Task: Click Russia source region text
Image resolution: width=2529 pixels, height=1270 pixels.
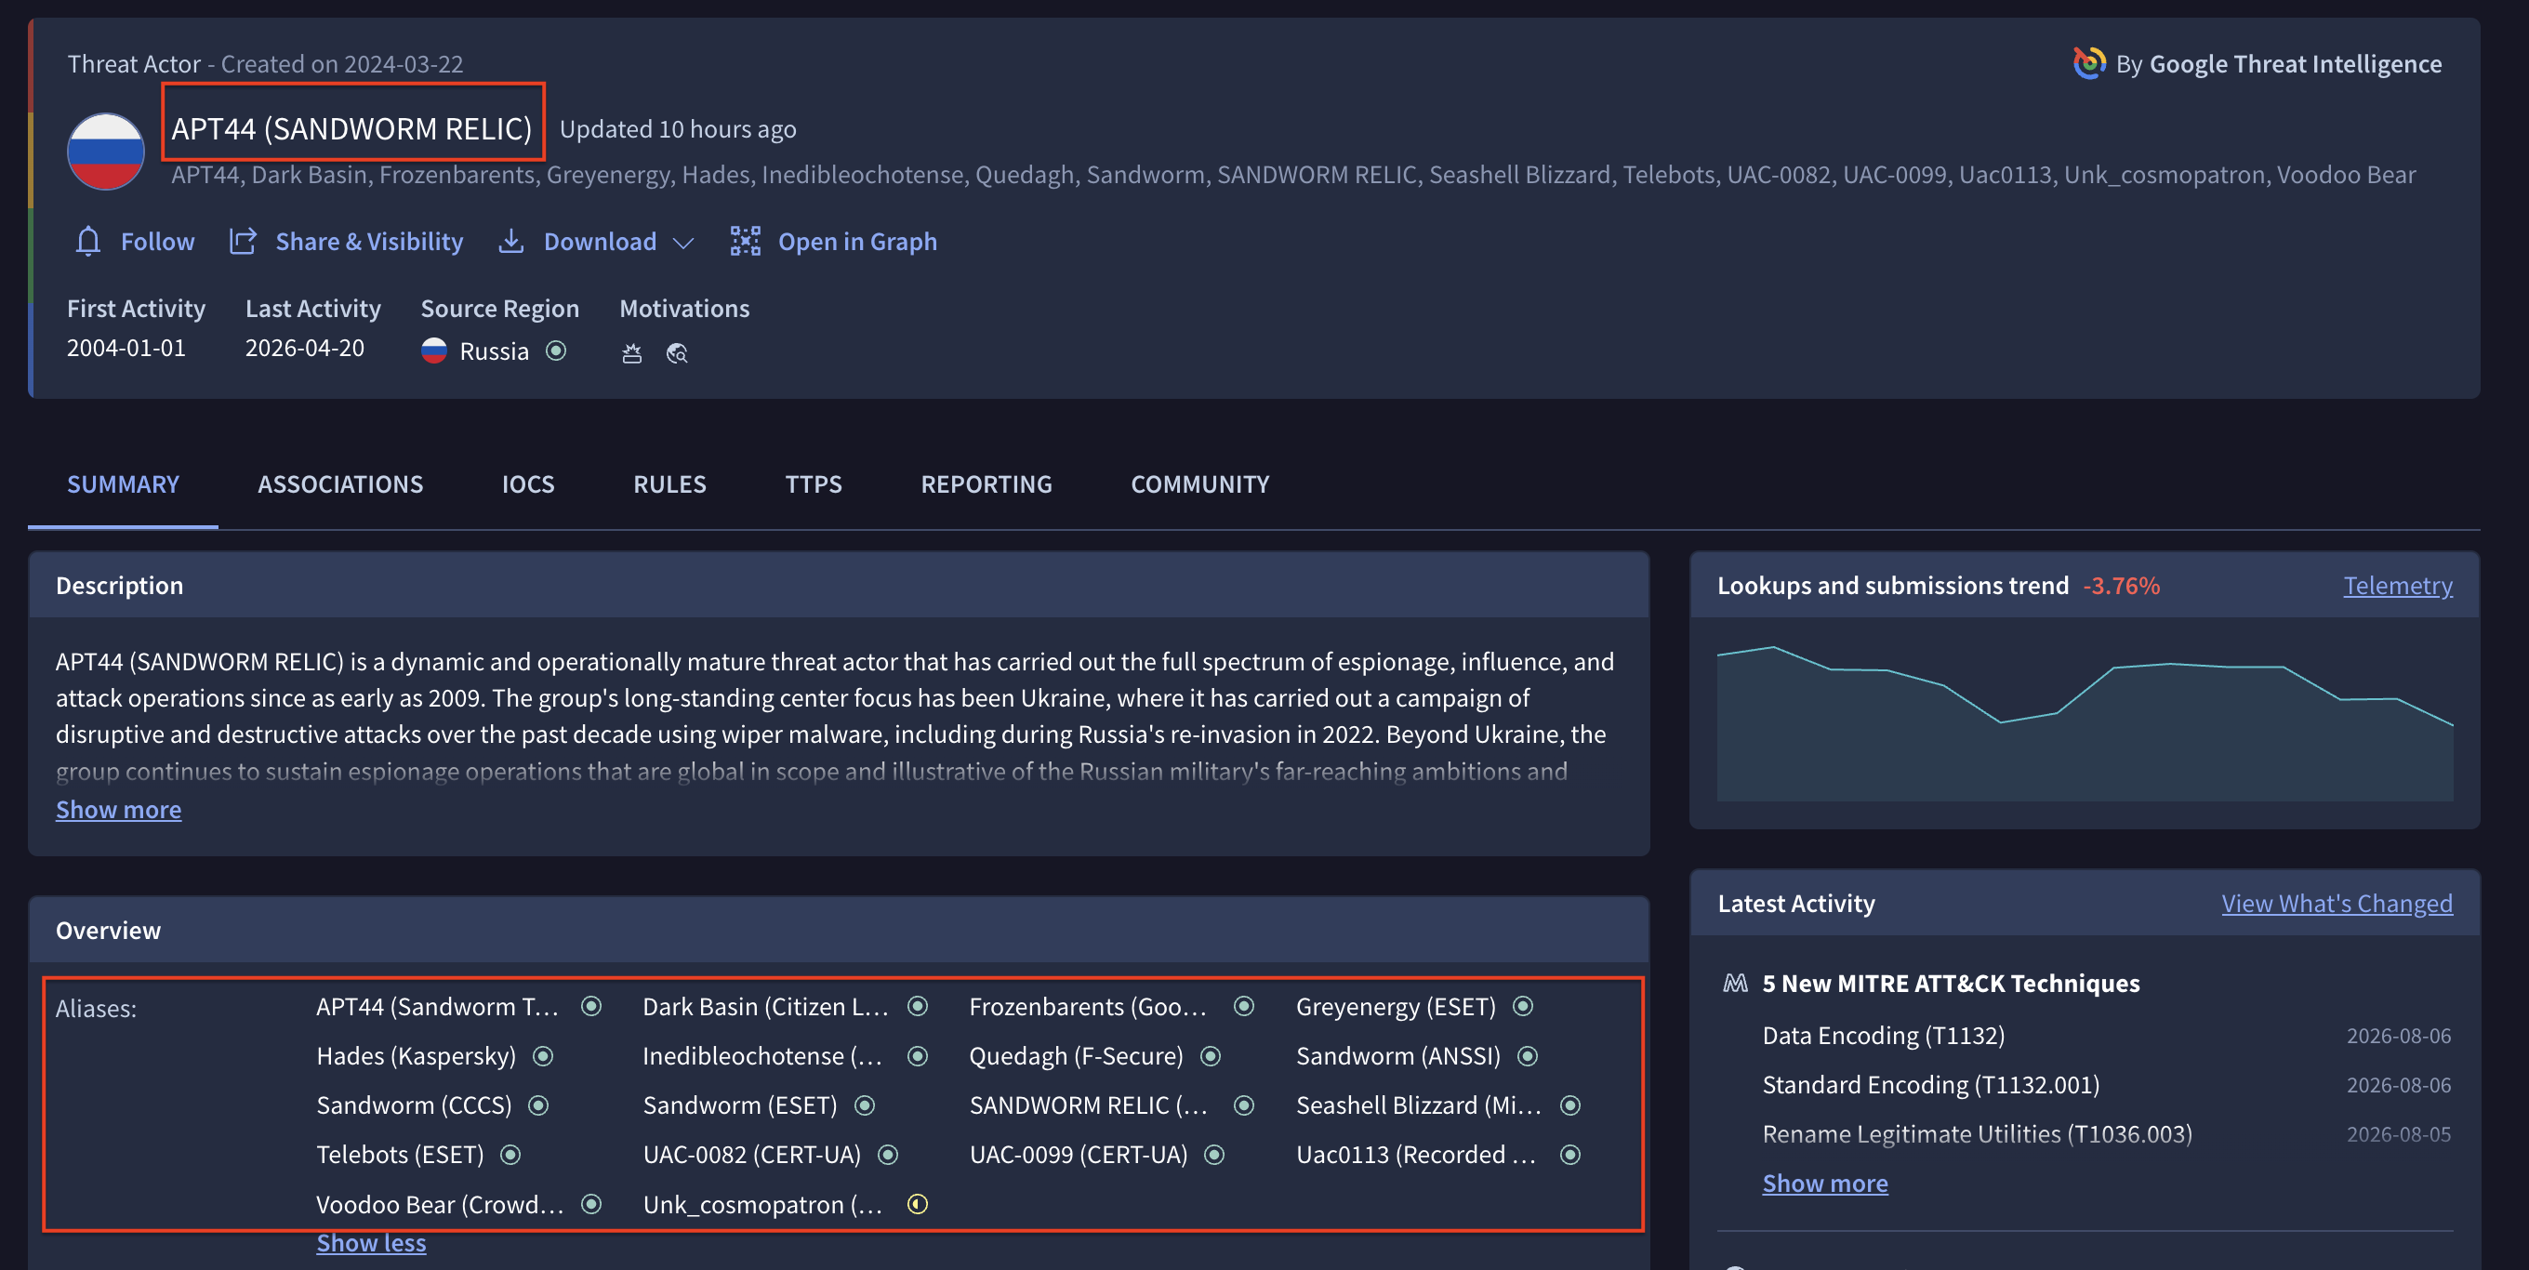Action: [494, 351]
